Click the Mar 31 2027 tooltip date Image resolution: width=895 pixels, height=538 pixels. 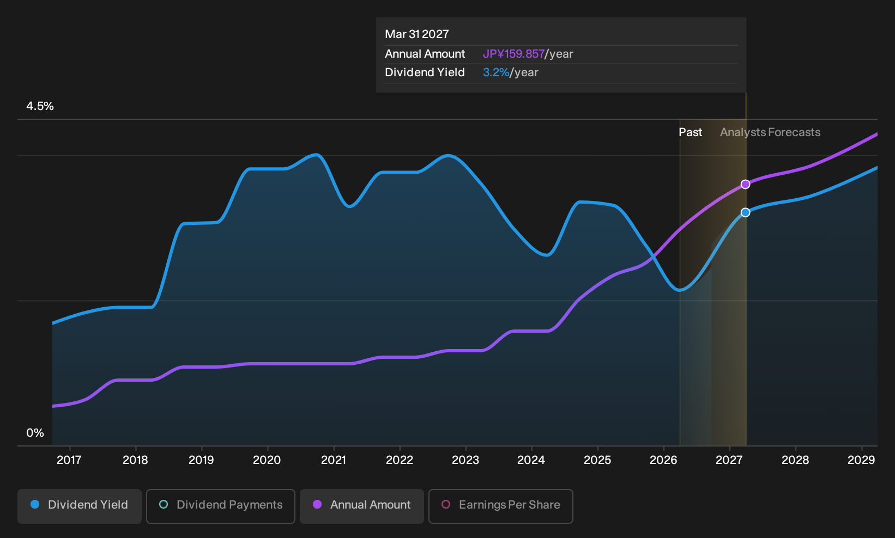coord(417,34)
